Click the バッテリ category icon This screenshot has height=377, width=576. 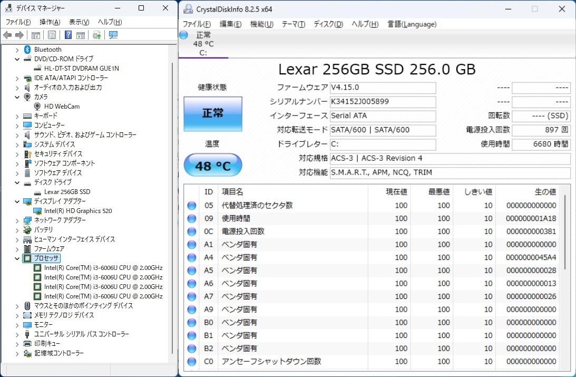tap(27, 230)
